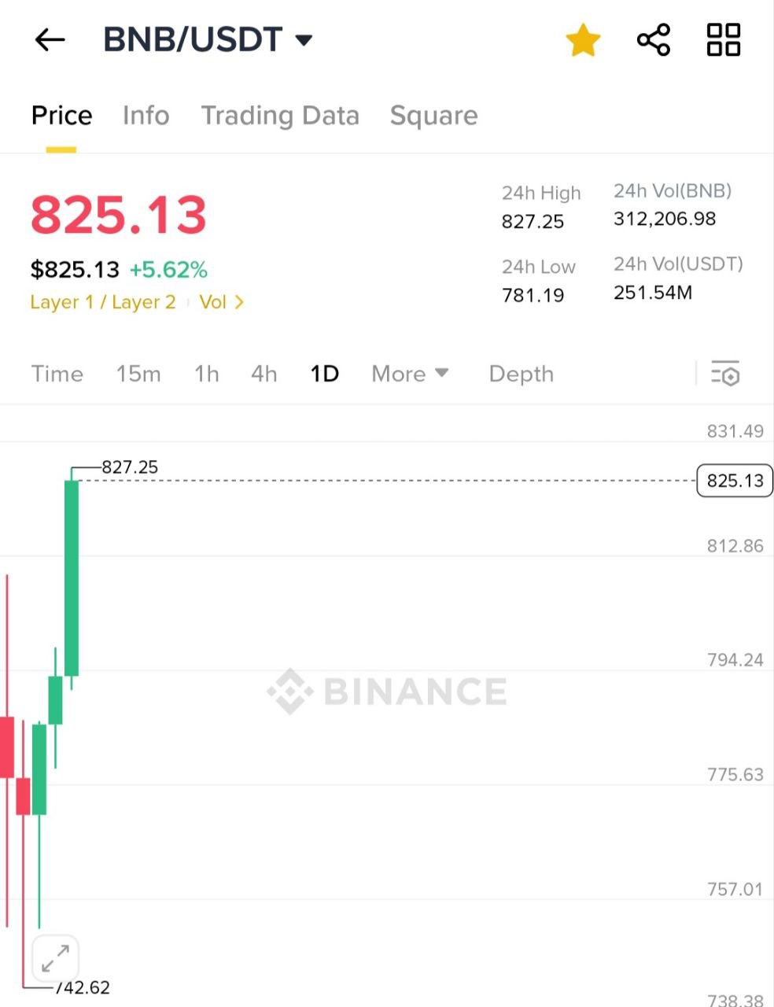Toggle the yellow favorite star
The image size is (774, 1007).
pos(583,40)
